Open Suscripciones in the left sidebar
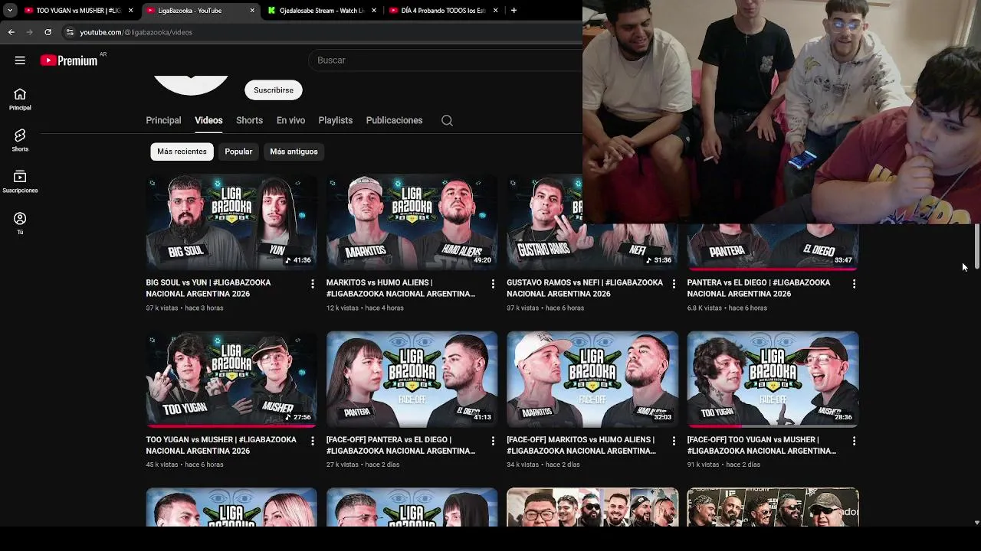This screenshot has height=551, width=981. pos(20,181)
